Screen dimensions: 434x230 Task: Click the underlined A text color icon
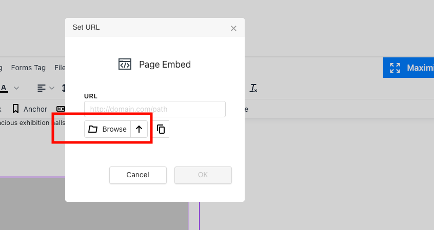click(4, 88)
